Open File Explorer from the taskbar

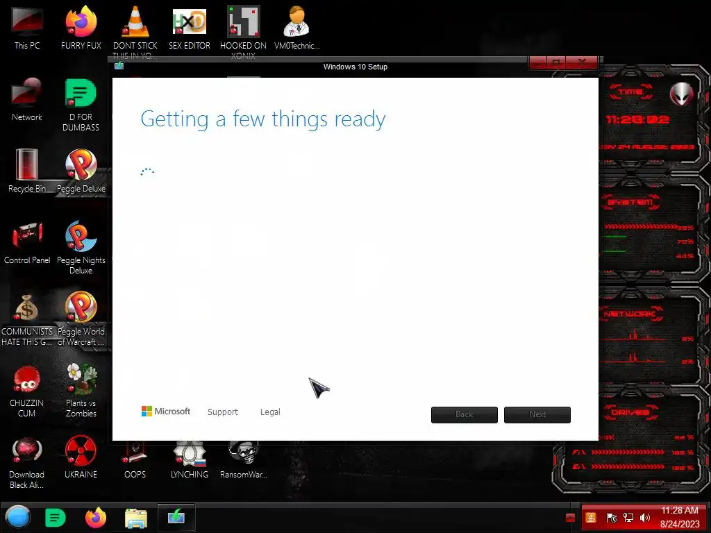click(x=135, y=518)
